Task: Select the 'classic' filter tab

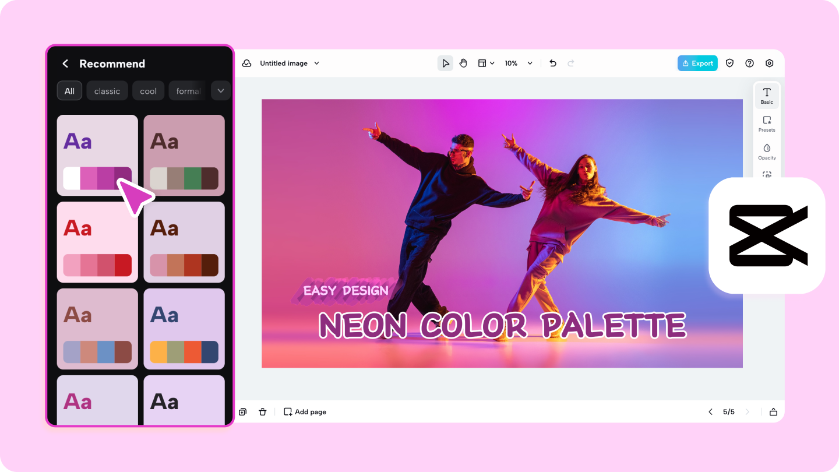Action: click(107, 91)
